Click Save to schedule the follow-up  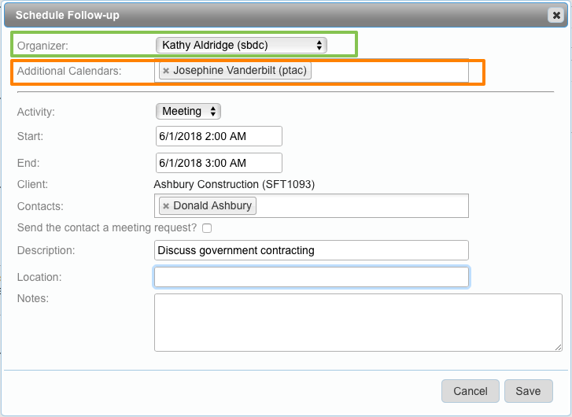coord(528,391)
